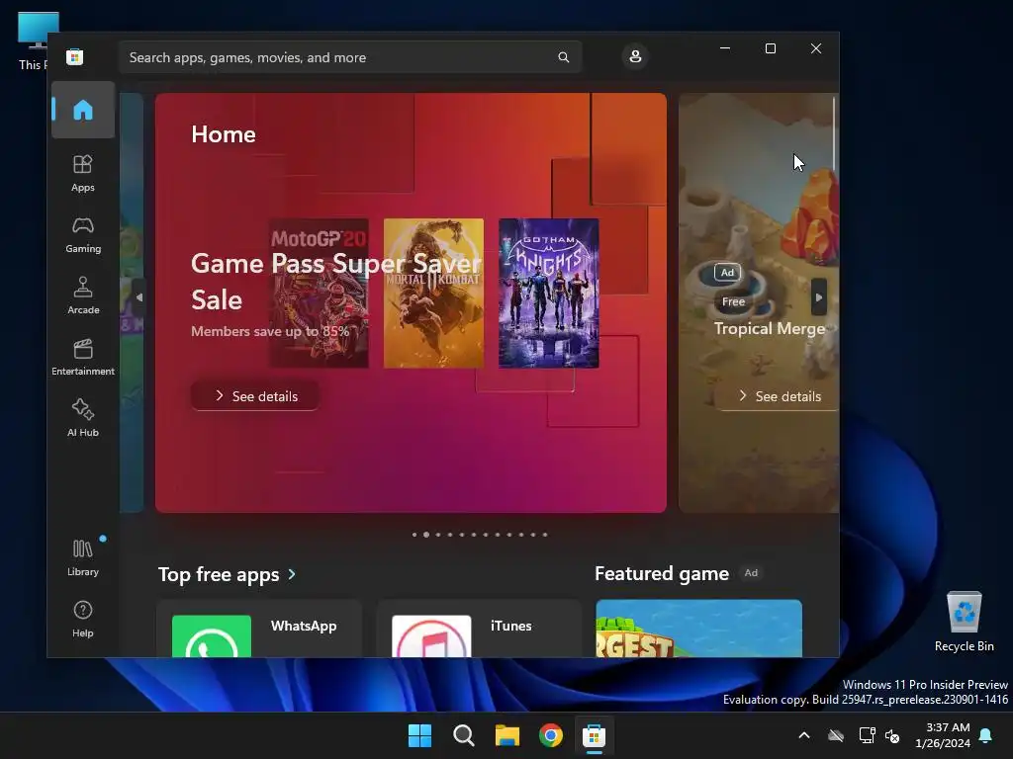Screen dimensions: 1013x759
Task: Click the Tropical Merge ad title
Action: [x=770, y=328]
